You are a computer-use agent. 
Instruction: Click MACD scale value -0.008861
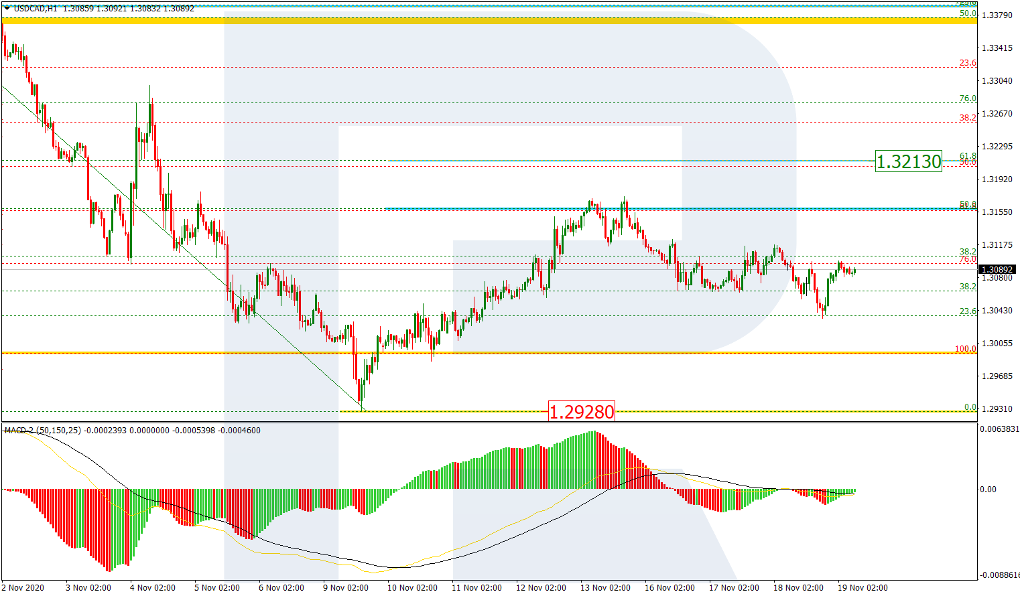click(x=999, y=575)
